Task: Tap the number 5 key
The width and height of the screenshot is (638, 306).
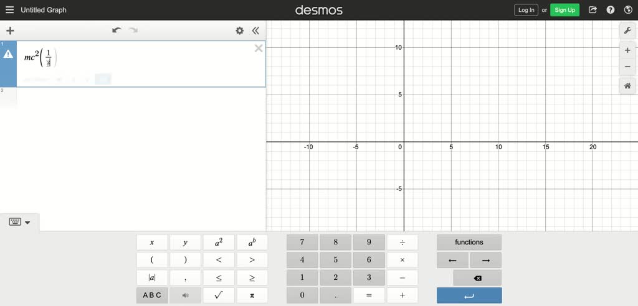Action: click(335, 260)
